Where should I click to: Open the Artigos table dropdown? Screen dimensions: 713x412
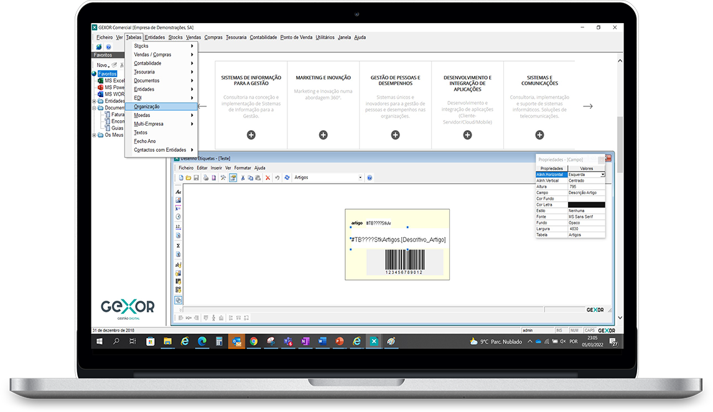click(x=360, y=177)
